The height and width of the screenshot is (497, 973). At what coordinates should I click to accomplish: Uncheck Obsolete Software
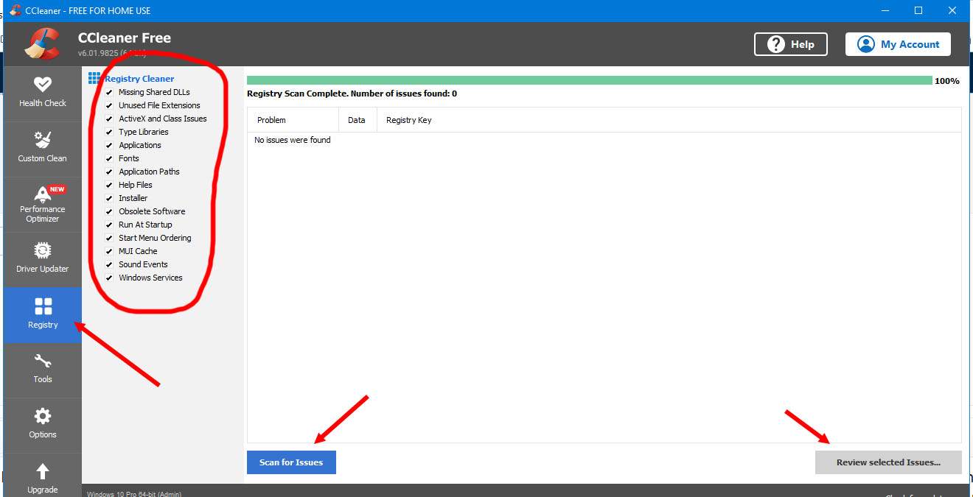point(109,211)
